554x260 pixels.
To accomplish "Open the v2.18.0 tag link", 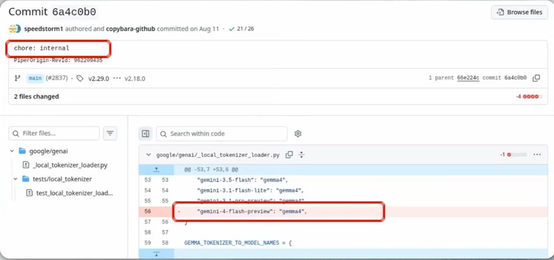I will [x=135, y=78].
